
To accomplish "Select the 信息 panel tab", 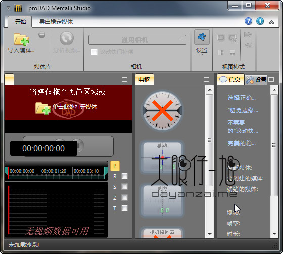I will pyautogui.click(x=230, y=80).
